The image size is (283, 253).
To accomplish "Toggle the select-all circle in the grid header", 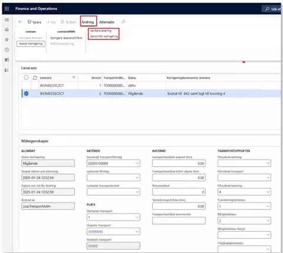I will point(26,77).
